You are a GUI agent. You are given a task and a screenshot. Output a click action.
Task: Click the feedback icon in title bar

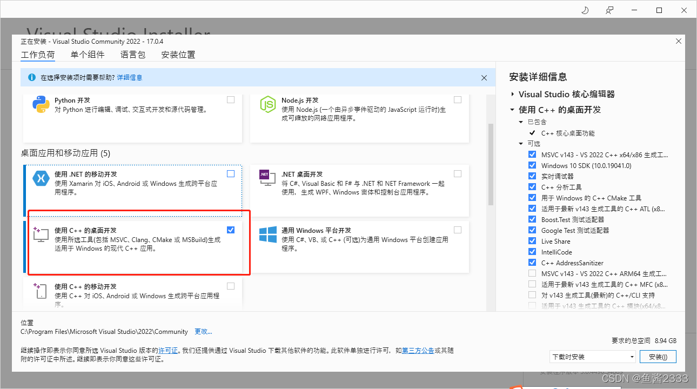[609, 10]
